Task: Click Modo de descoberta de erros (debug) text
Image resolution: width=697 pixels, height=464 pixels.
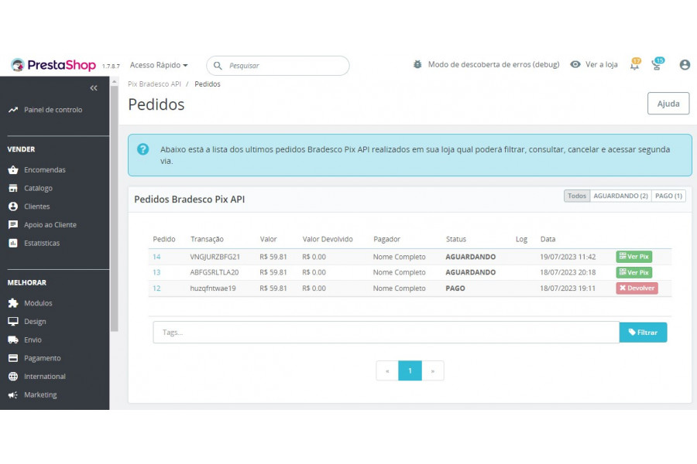Action: [x=493, y=64]
